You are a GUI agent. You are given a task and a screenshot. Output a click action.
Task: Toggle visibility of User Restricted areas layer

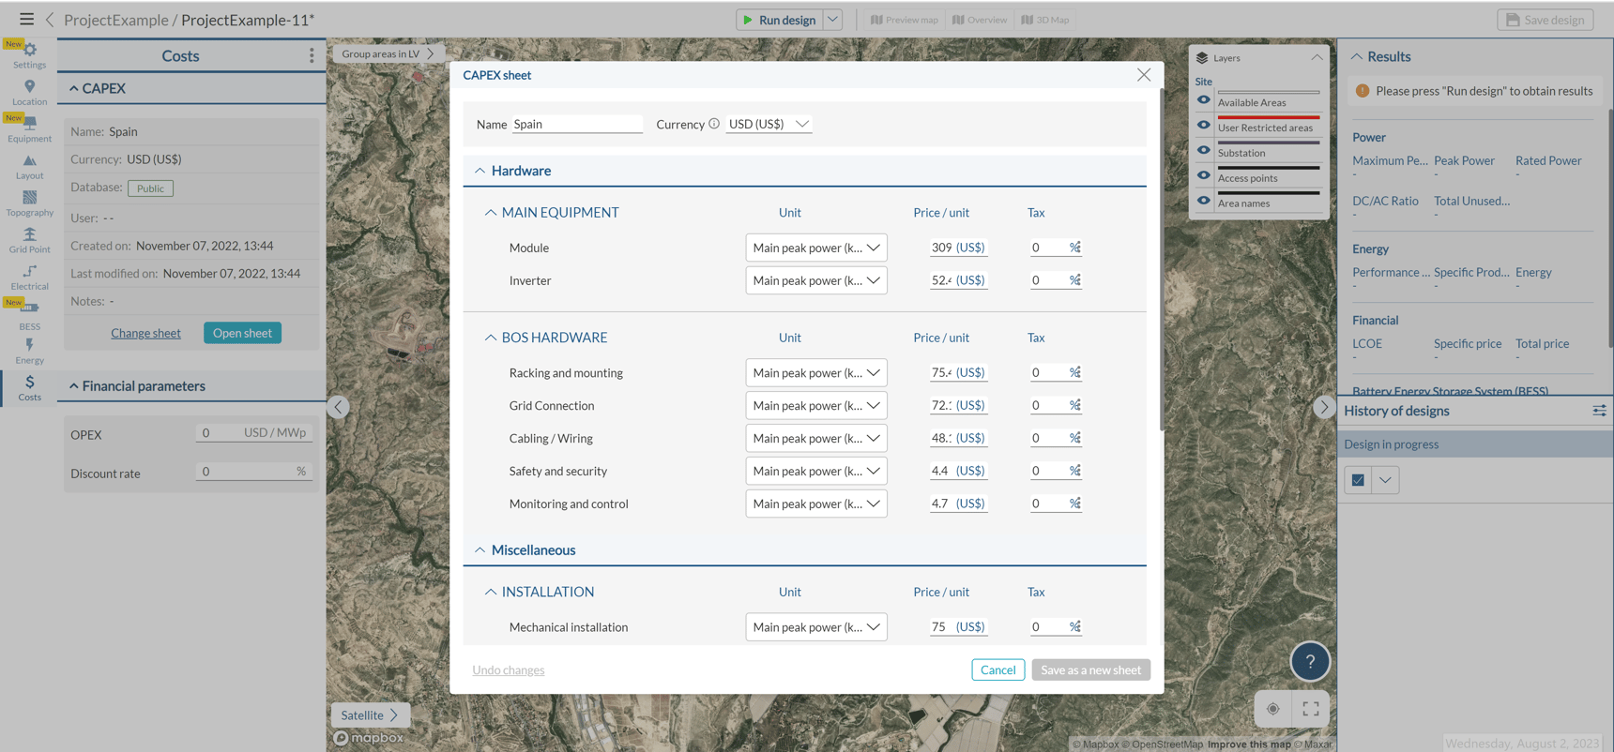1203,125
